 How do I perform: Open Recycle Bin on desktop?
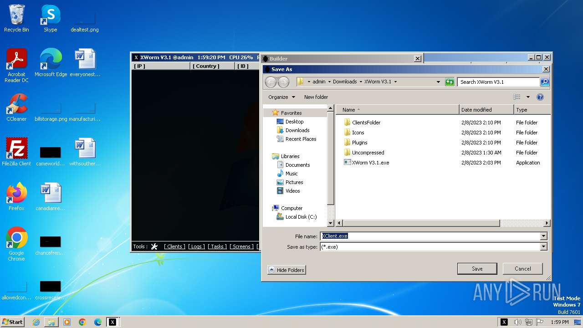[x=16, y=19]
